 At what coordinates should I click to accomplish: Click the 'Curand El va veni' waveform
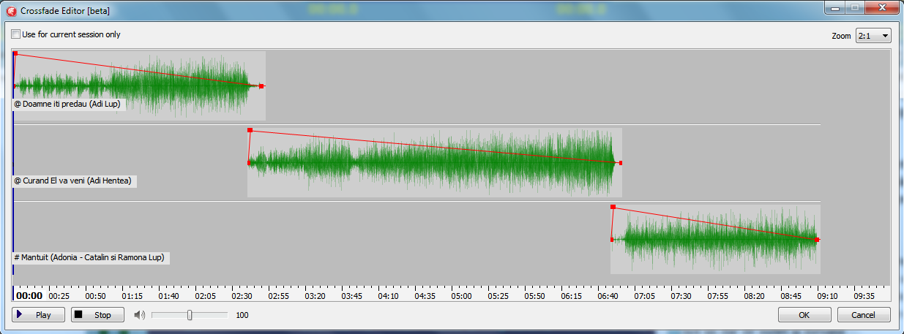point(435,162)
